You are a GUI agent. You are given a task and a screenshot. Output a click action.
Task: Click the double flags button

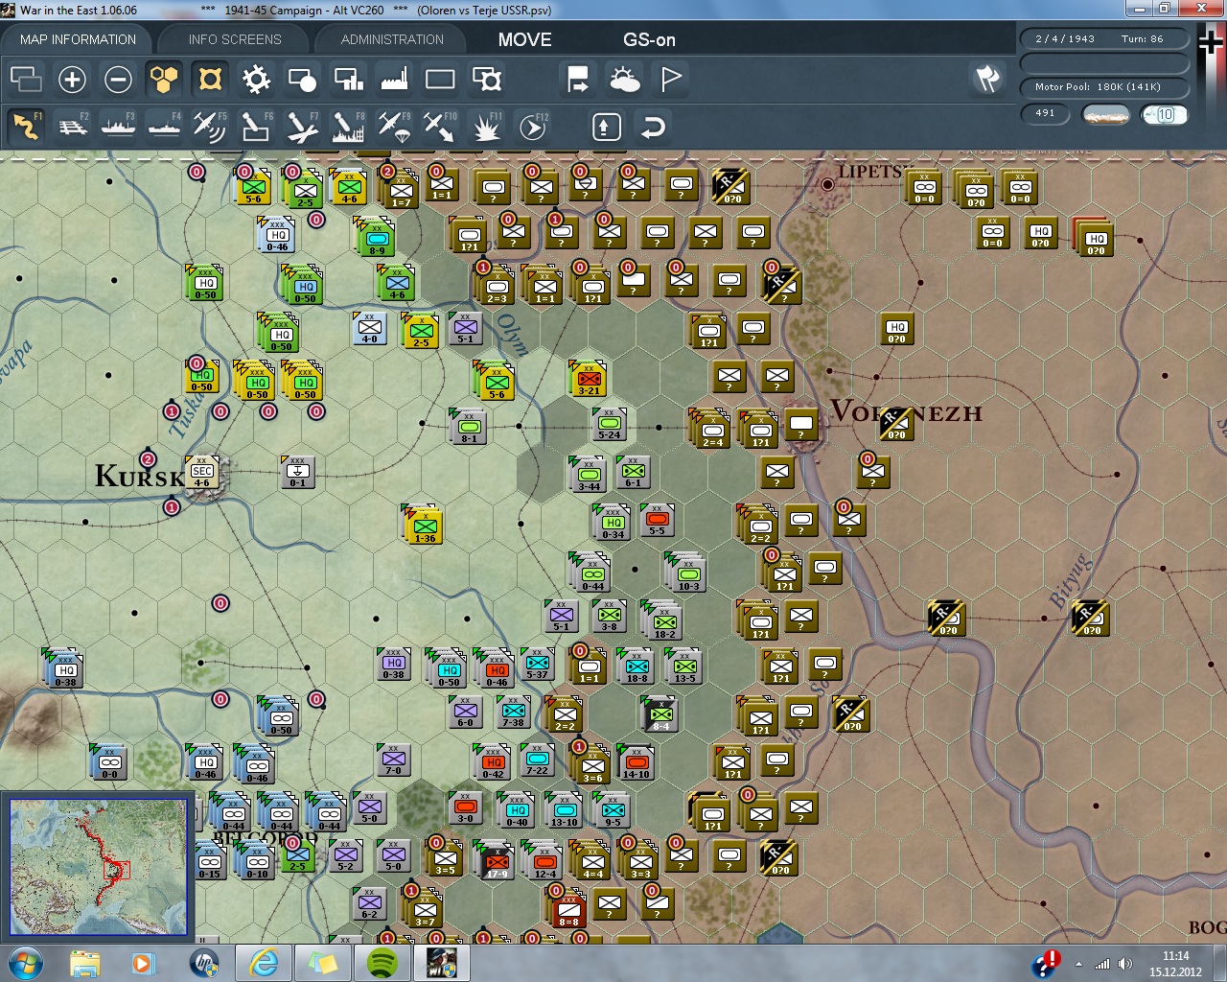pyautogui.click(x=988, y=78)
